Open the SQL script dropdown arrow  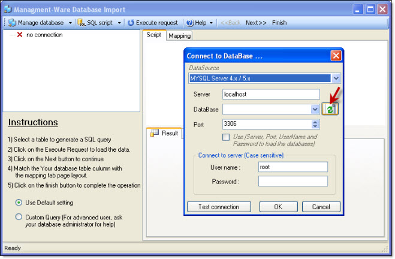(x=119, y=23)
